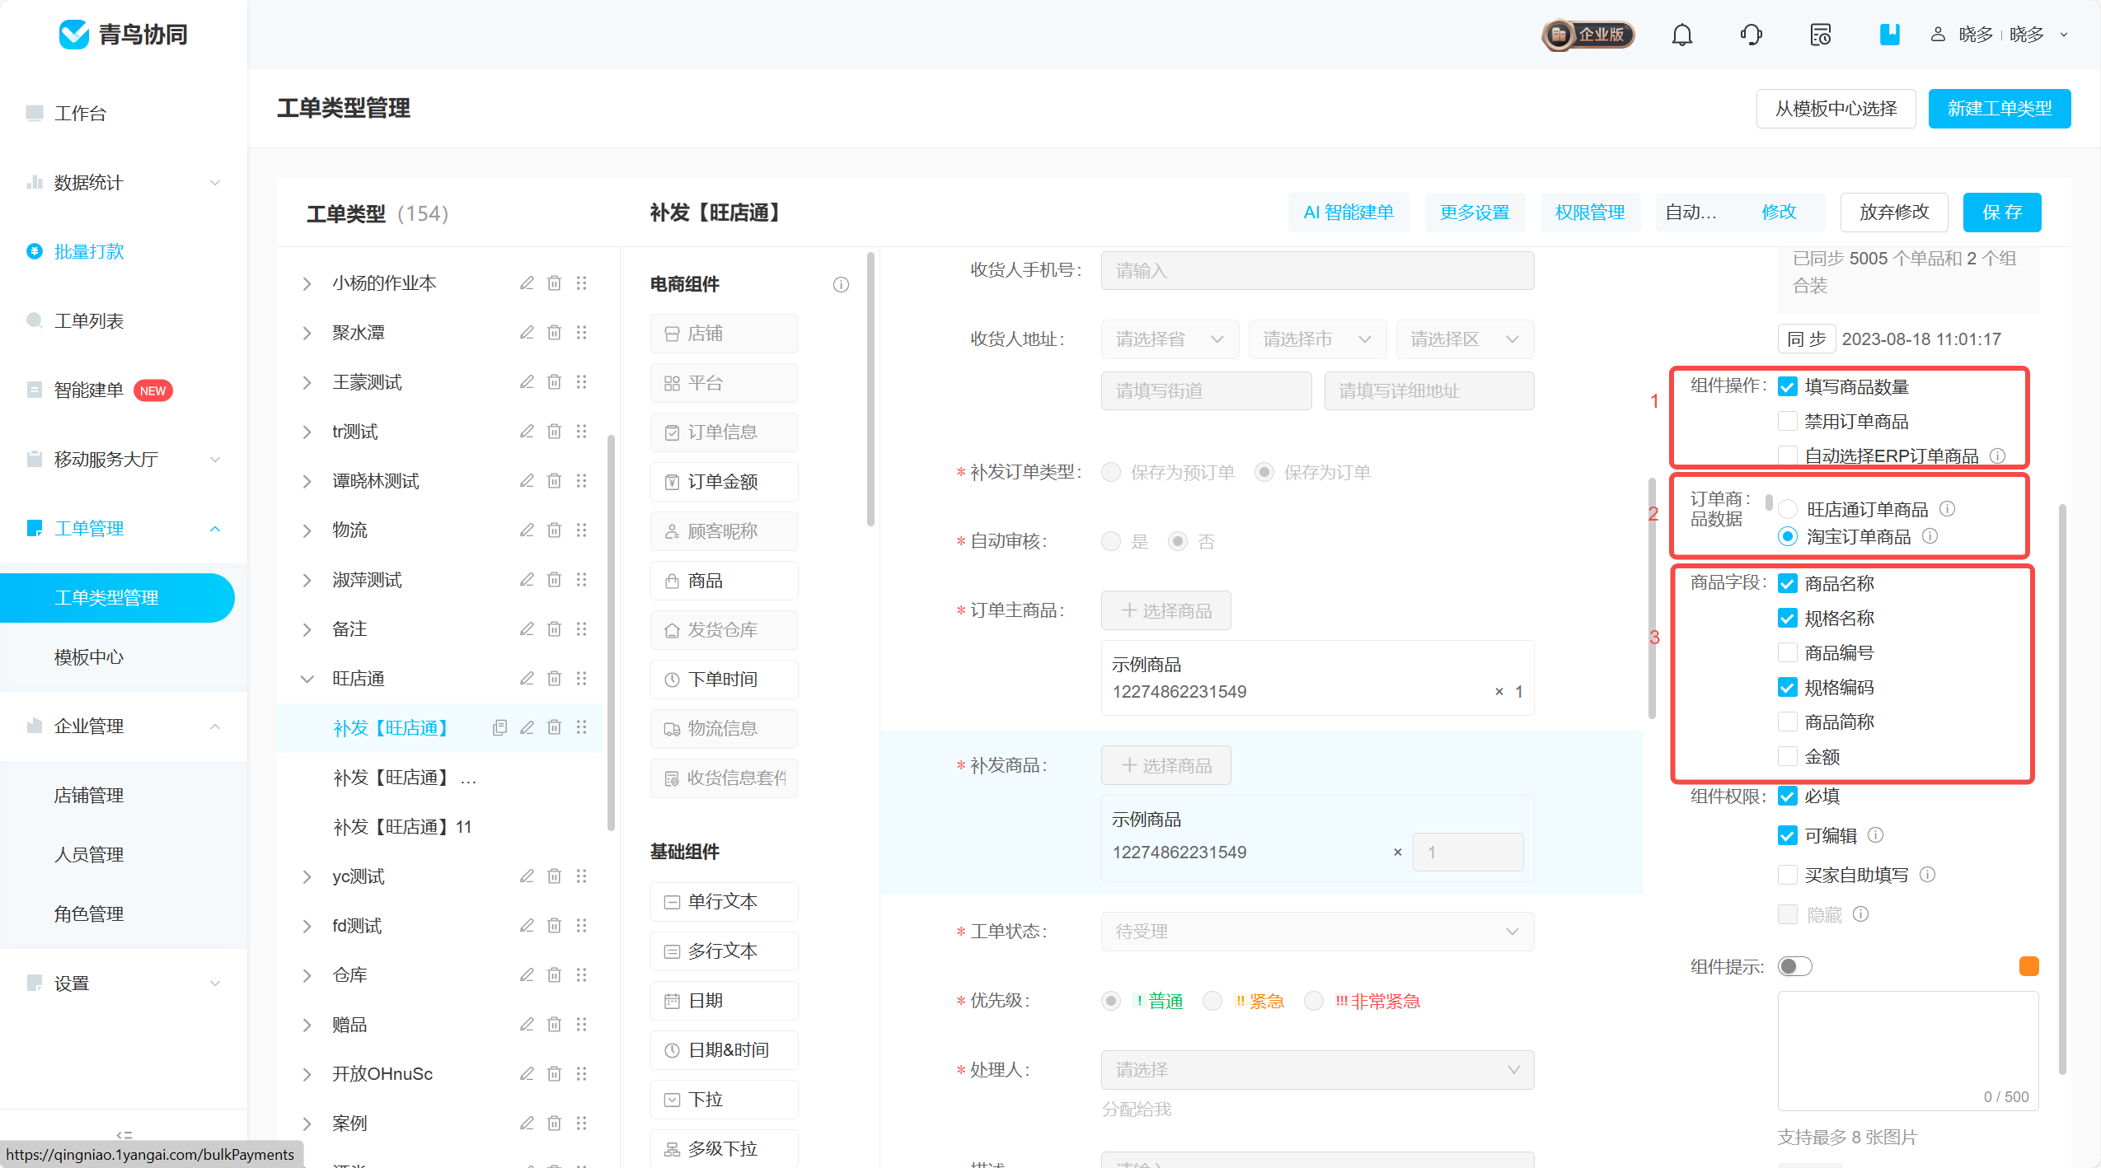Open the blue bookmark help icon
The width and height of the screenshot is (2101, 1168).
click(x=1889, y=35)
